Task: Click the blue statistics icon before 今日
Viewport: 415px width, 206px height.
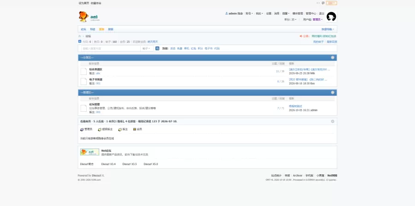Action: 80,41
